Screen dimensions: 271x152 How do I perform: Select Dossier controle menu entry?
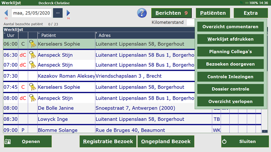pos(230,89)
